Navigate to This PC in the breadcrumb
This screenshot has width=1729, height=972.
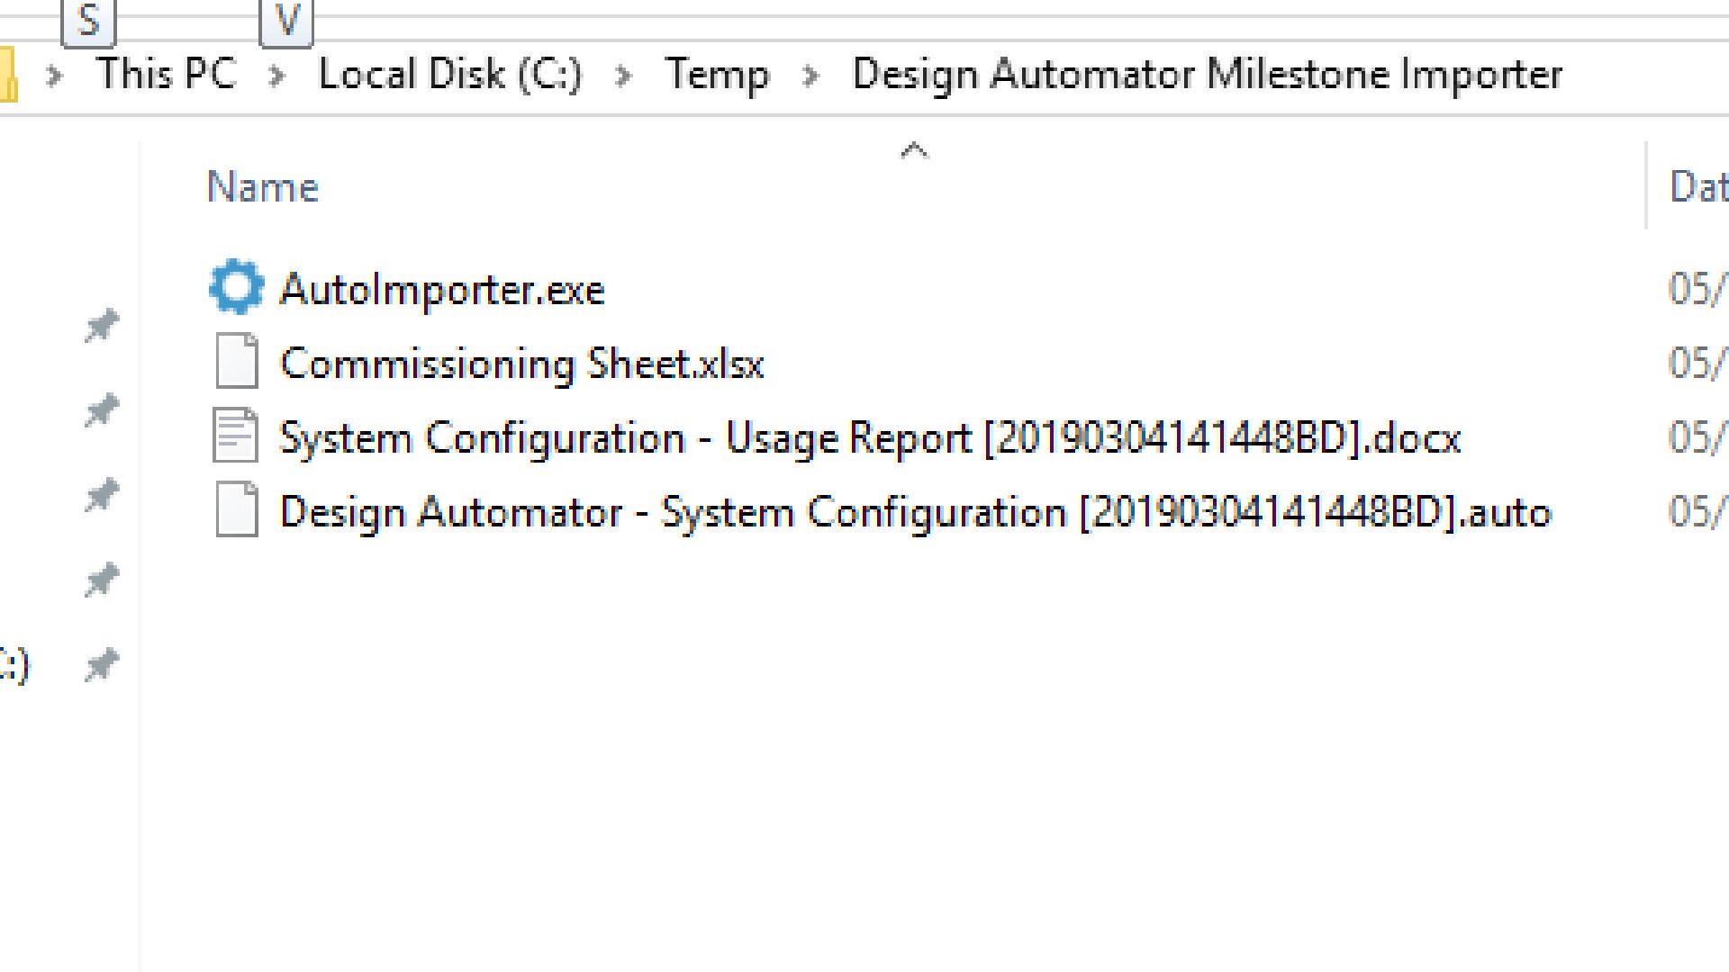coord(167,74)
